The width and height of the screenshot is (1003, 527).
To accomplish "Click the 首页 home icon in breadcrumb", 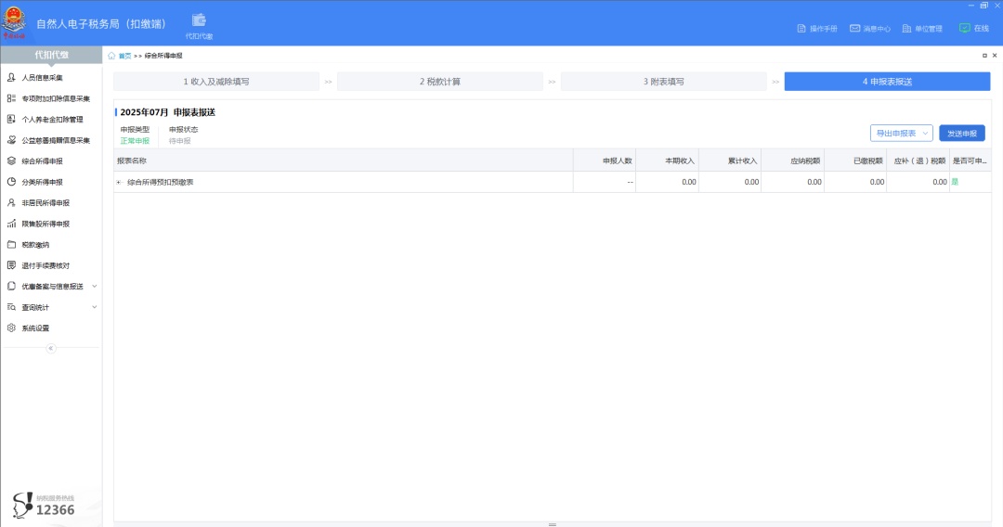I will click(112, 56).
